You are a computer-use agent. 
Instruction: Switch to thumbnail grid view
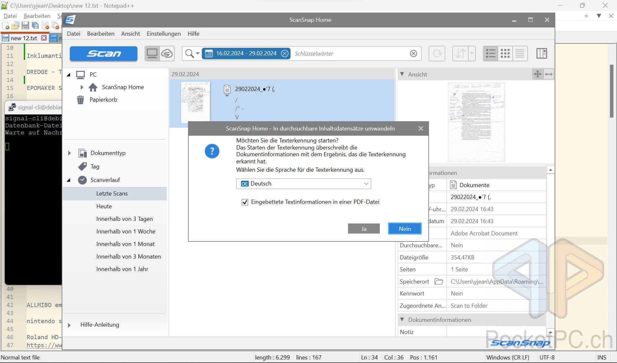coord(505,53)
